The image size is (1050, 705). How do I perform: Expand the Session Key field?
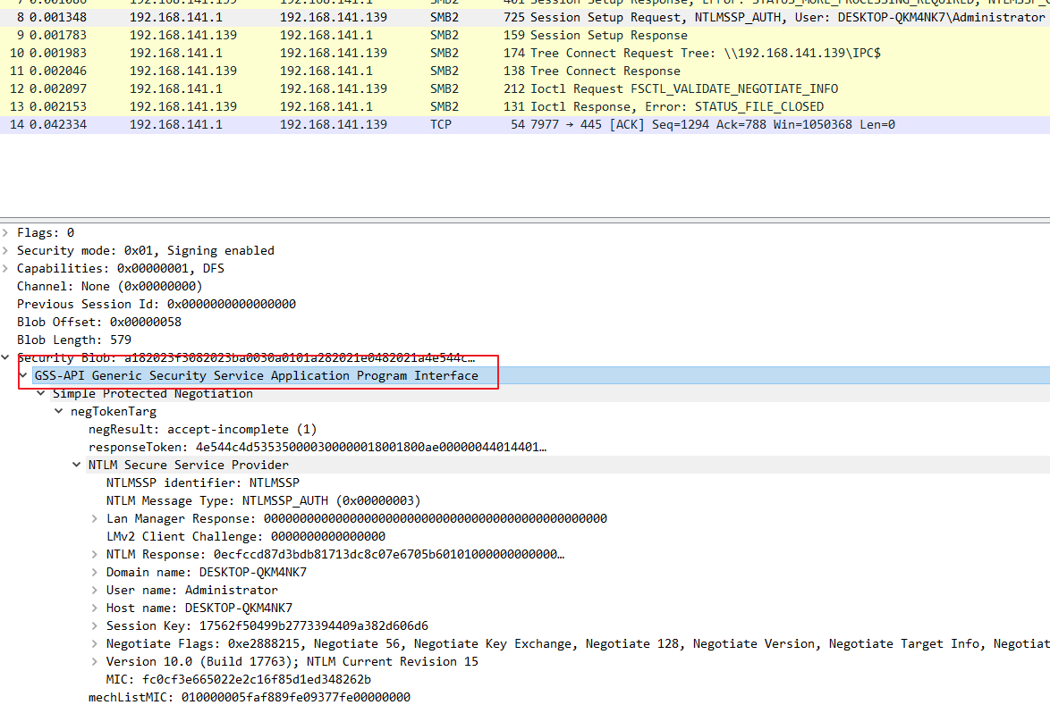tap(95, 626)
